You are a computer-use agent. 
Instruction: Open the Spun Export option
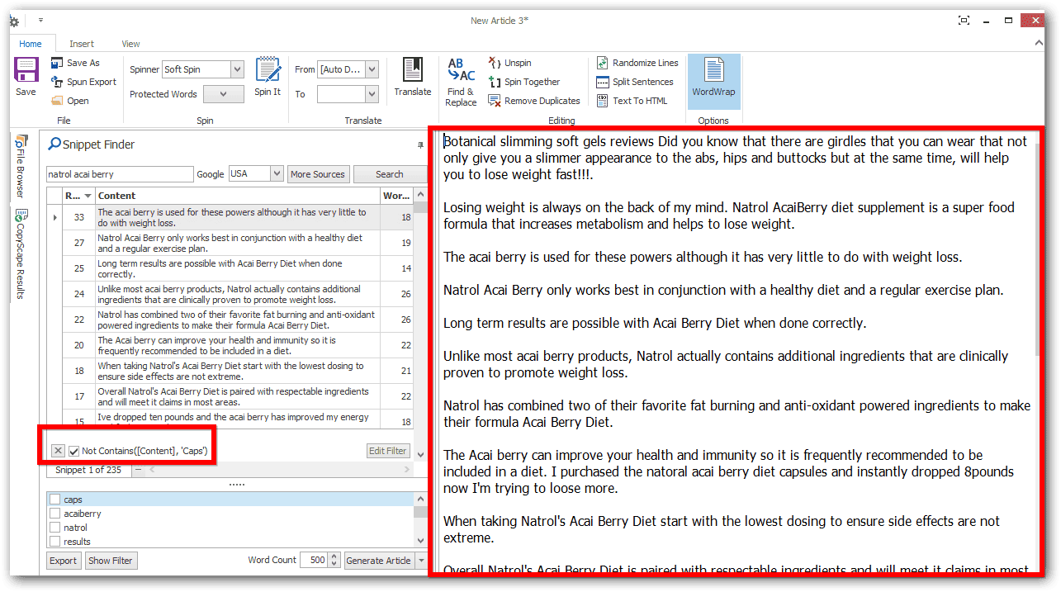coord(83,82)
